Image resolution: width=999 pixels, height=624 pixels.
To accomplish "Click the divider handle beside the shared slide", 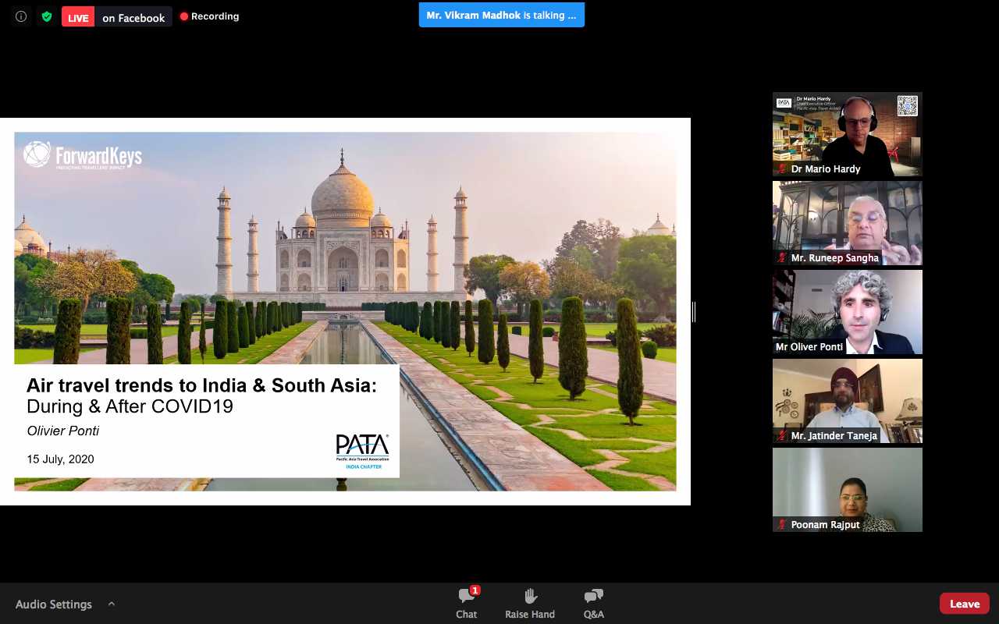I will 694,312.
